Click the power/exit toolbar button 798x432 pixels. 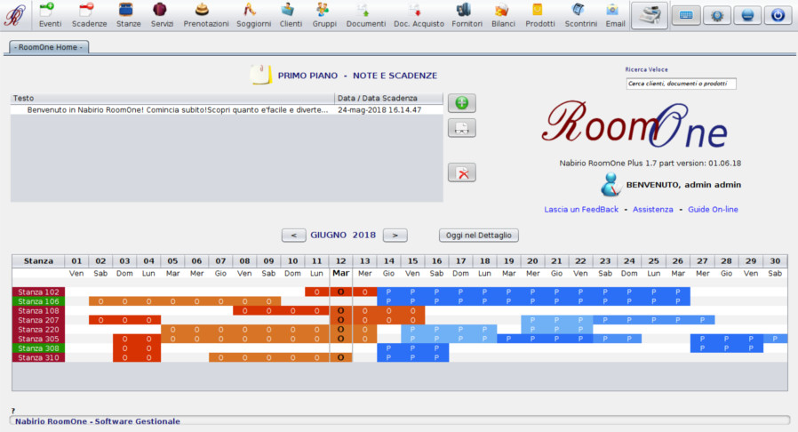778,15
